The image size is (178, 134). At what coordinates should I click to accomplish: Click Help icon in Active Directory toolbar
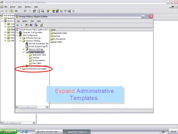(x=48, y=11)
